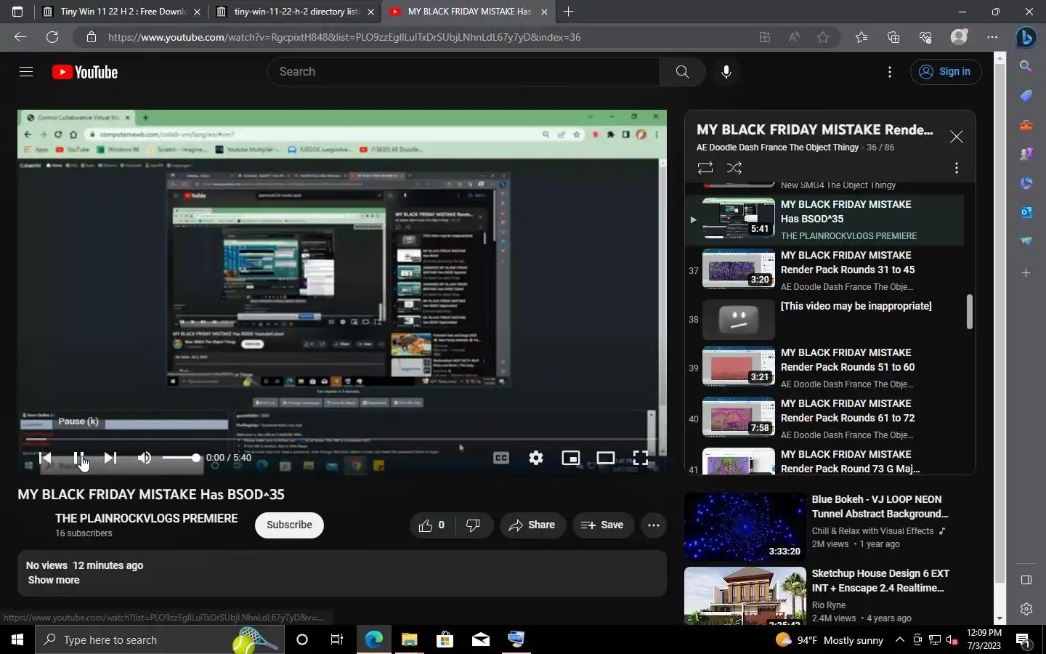1046x654 pixels.
Task: Open File Explorer from taskbar
Action: point(410,639)
